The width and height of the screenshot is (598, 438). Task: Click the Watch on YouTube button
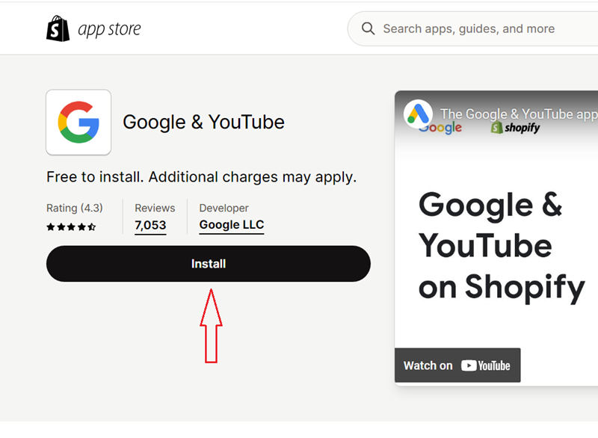[457, 365]
